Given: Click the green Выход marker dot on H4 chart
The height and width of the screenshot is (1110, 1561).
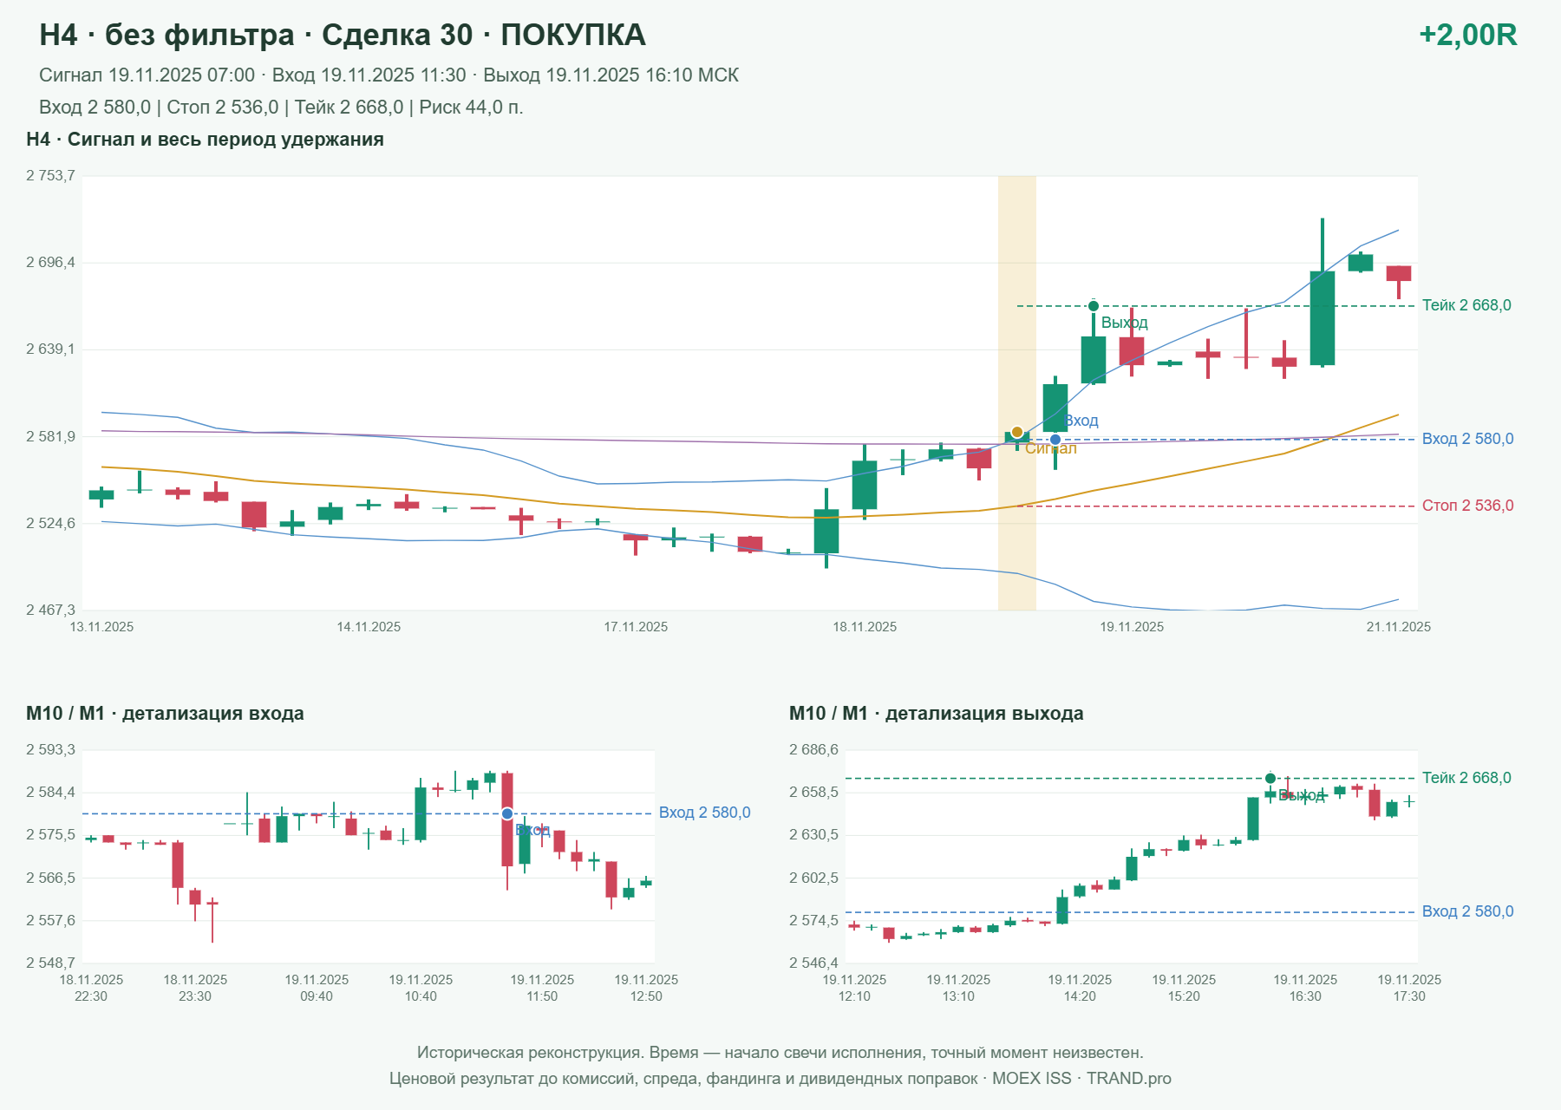Looking at the screenshot, I should point(1094,306).
